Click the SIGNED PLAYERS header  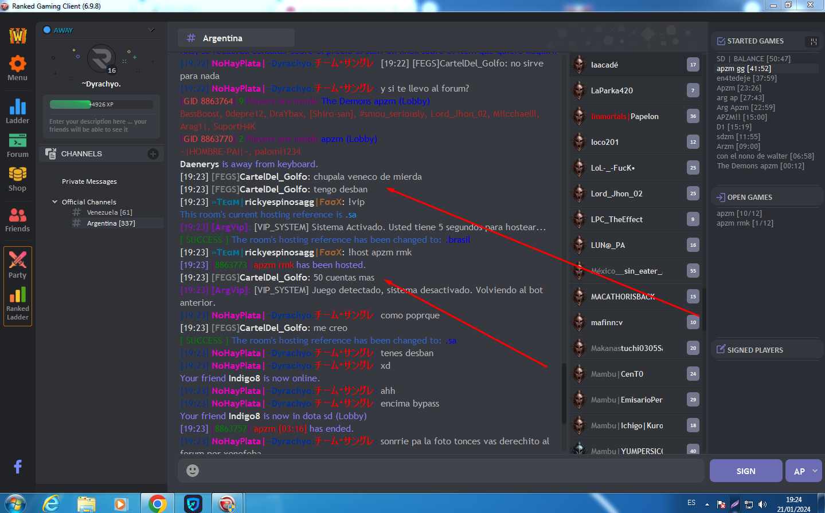(x=755, y=350)
